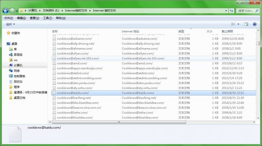Image resolution: width=262 pixels, height=146 pixels.
Task: Click the Forward navigation arrow button
Action: pos(12,11)
